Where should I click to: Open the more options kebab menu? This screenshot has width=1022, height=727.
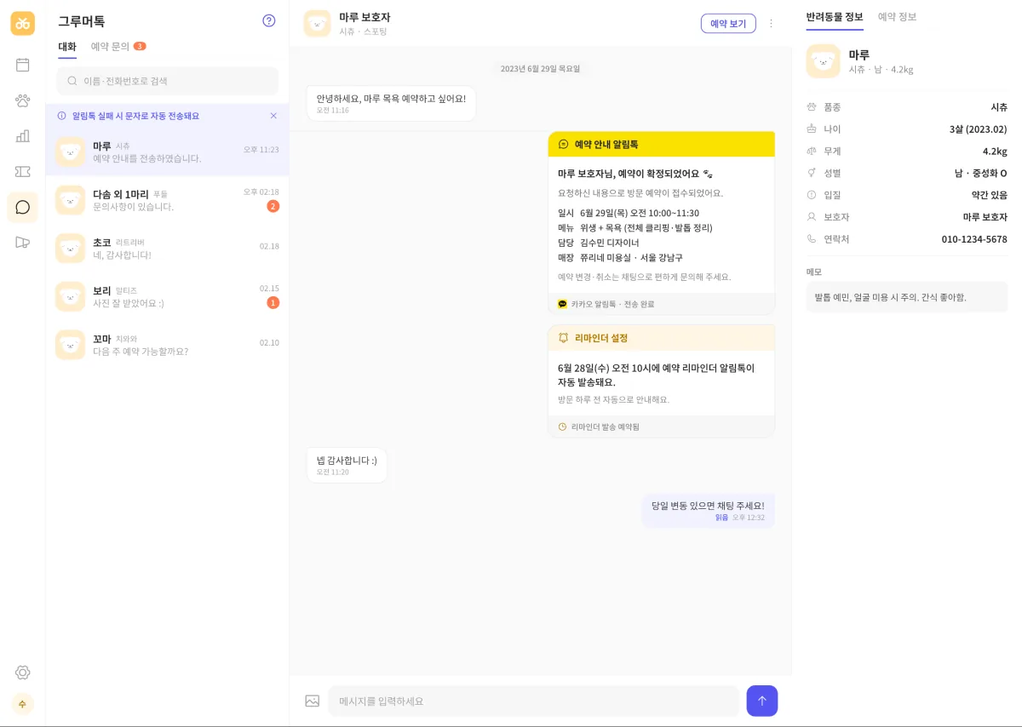[x=772, y=24]
